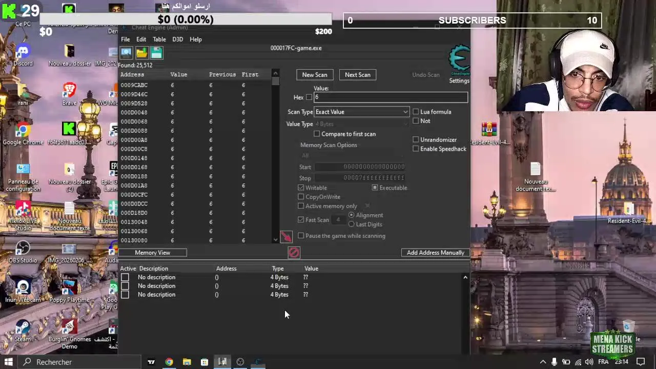Viewport: 656px width, 369px height.
Task: Click the save floppy disk icon
Action: tap(157, 53)
